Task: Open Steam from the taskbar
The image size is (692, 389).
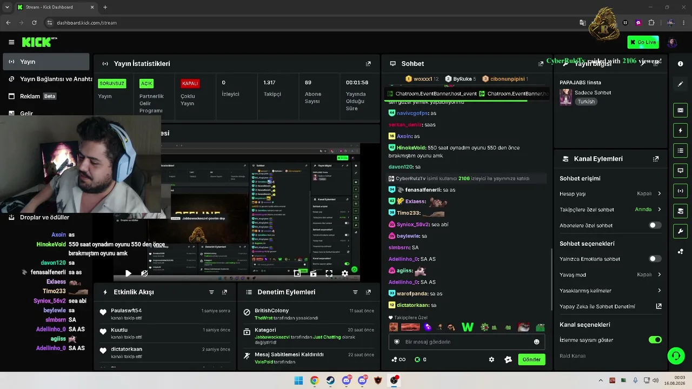Action: 330,380
